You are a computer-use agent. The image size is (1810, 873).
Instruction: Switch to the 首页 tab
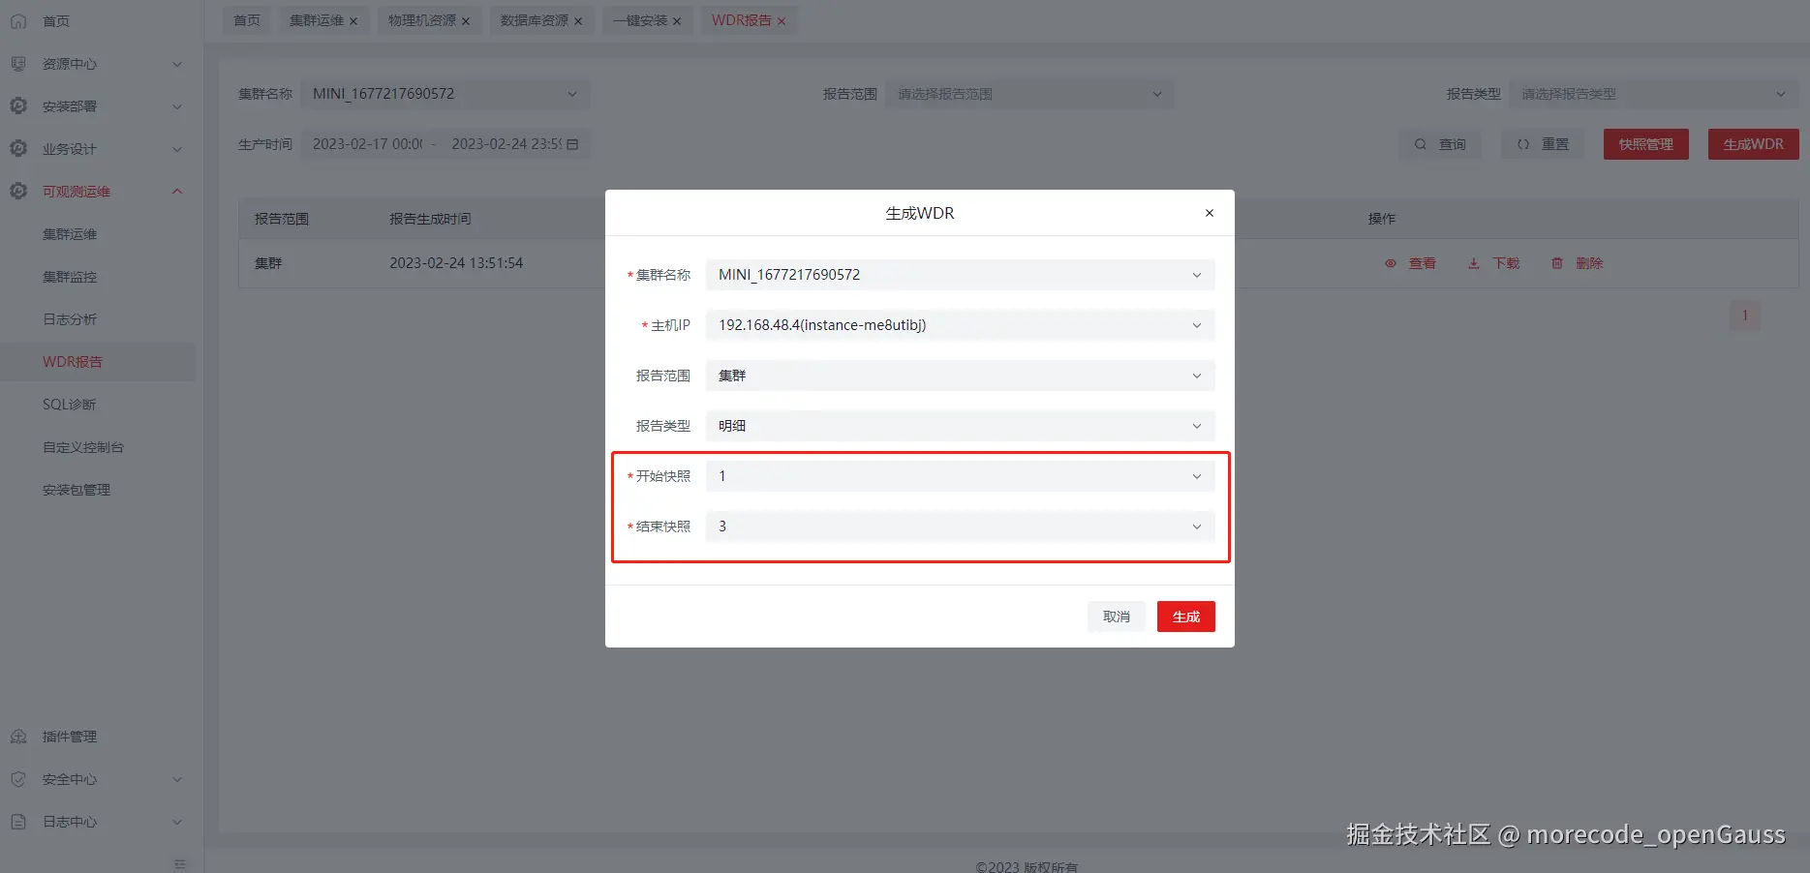[247, 20]
